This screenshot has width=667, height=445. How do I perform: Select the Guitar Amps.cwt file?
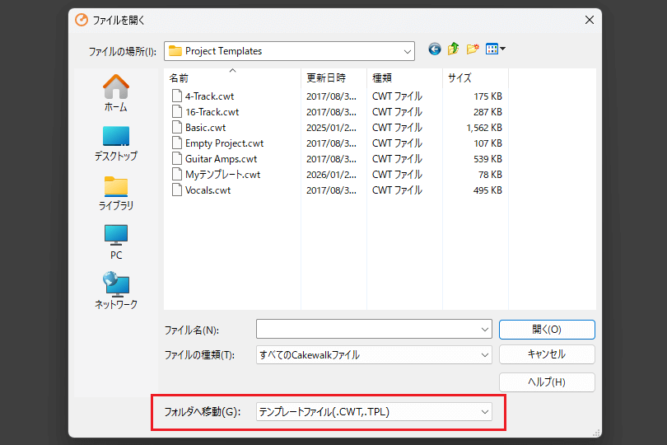point(221,159)
